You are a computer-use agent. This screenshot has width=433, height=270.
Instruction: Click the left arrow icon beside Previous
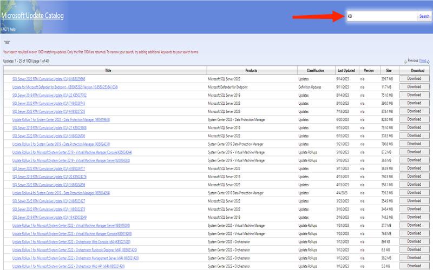click(405, 62)
